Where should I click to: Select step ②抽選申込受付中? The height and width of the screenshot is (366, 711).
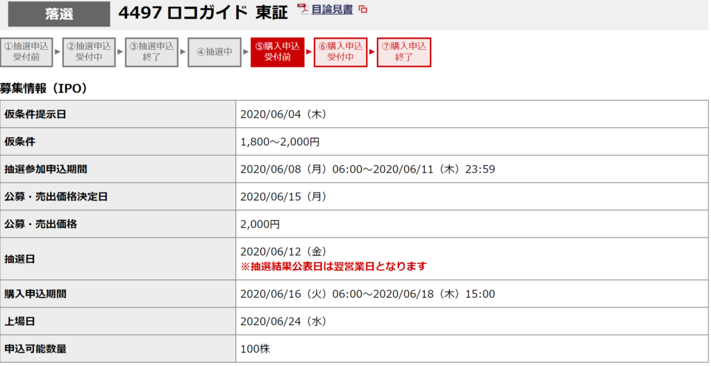pyautogui.click(x=89, y=52)
